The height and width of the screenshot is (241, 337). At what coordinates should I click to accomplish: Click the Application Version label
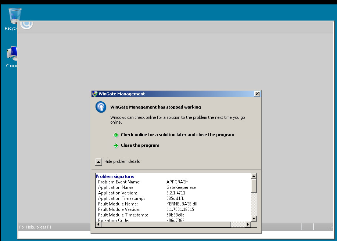click(x=118, y=193)
